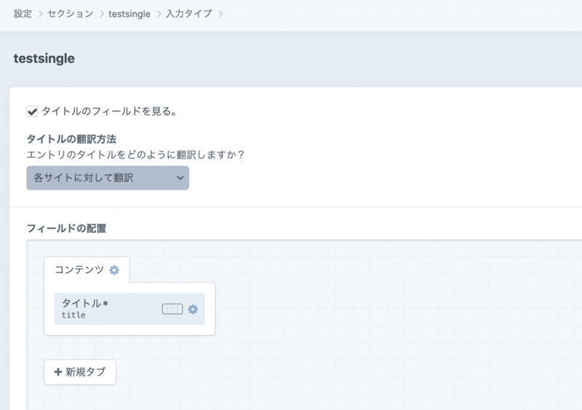The height and width of the screenshot is (410, 582).
Task: Click the testsingle page heading
Action: [x=44, y=59]
